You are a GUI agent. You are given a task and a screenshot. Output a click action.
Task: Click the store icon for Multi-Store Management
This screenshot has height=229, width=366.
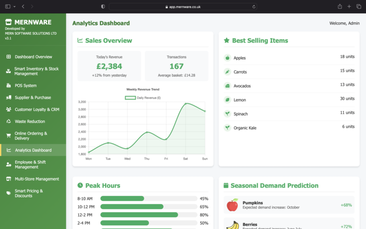9,179
